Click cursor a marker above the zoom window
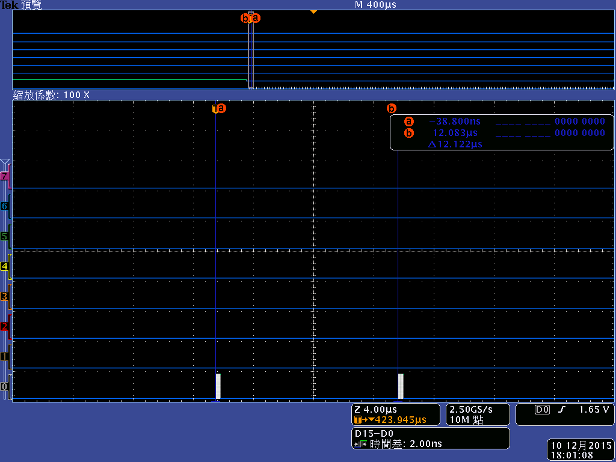This screenshot has height=462, width=616. pos(221,109)
